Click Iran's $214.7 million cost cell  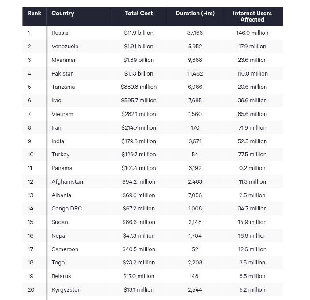point(139,128)
